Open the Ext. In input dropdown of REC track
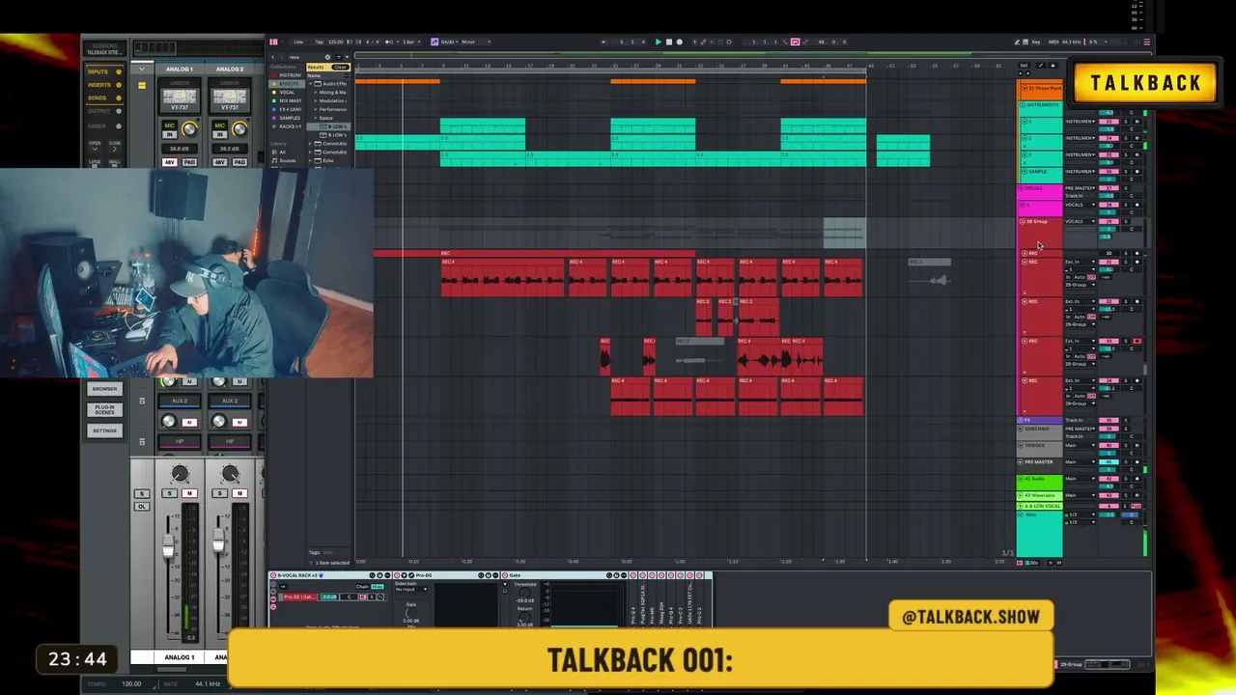The image size is (1236, 695). click(1081, 262)
